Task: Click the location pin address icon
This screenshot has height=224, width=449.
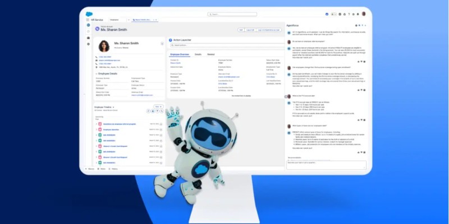Action: click(97, 67)
